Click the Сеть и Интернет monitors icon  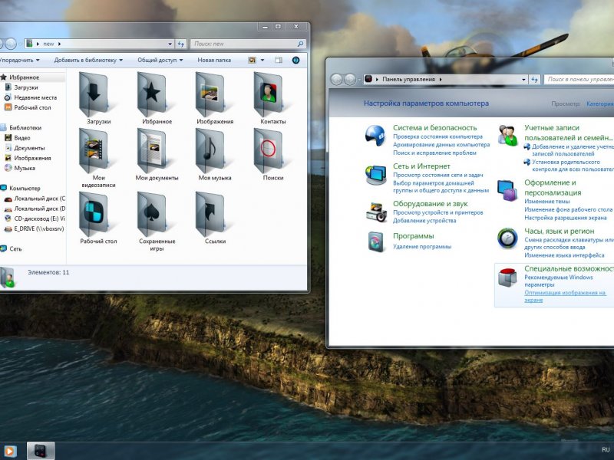[375, 175]
